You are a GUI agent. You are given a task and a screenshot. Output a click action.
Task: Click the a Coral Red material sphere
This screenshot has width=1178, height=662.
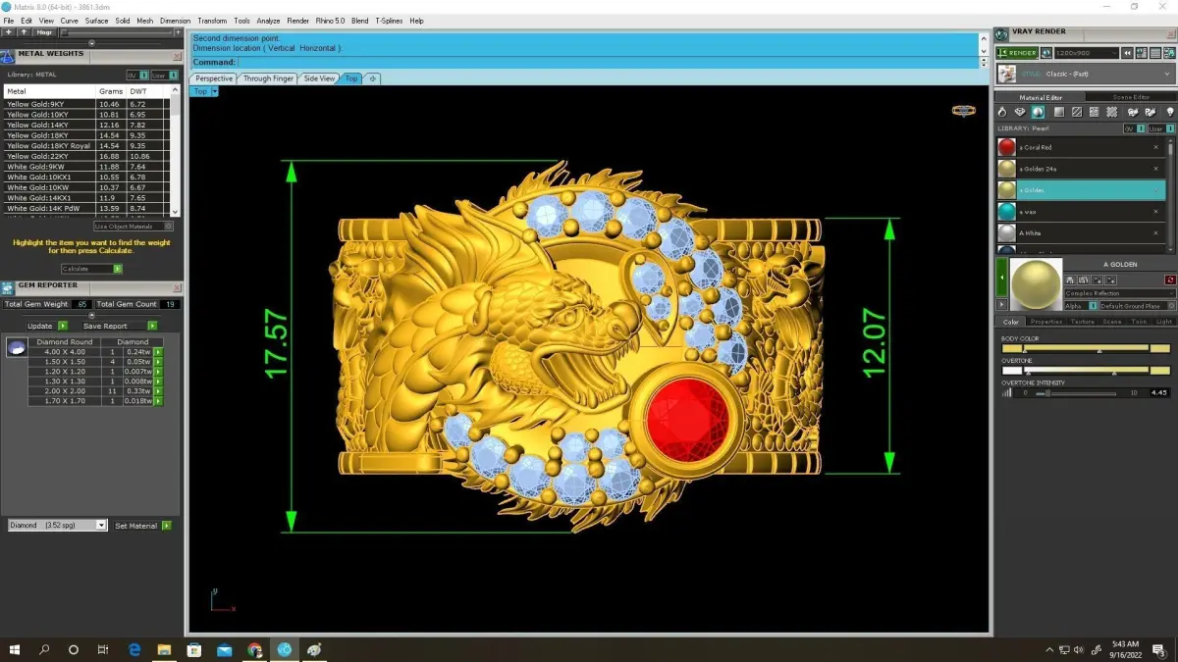pyautogui.click(x=1006, y=147)
